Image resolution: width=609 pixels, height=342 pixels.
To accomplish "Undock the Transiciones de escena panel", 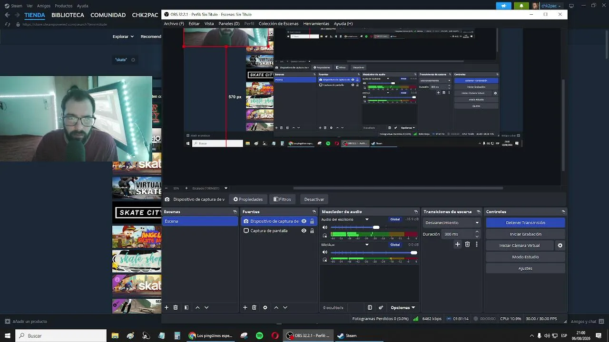I will click(x=479, y=212).
